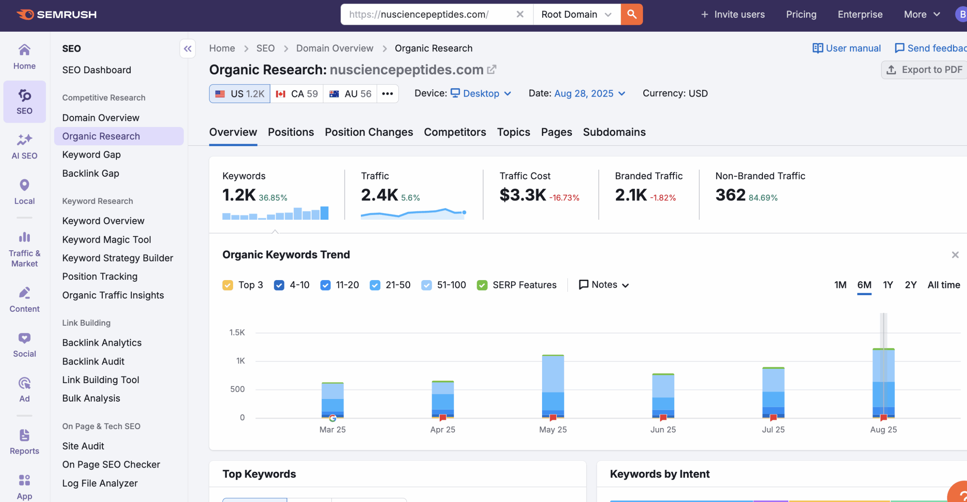Open the Date Aug 28, 2025 dropdown
This screenshot has height=502, width=967.
coord(590,94)
